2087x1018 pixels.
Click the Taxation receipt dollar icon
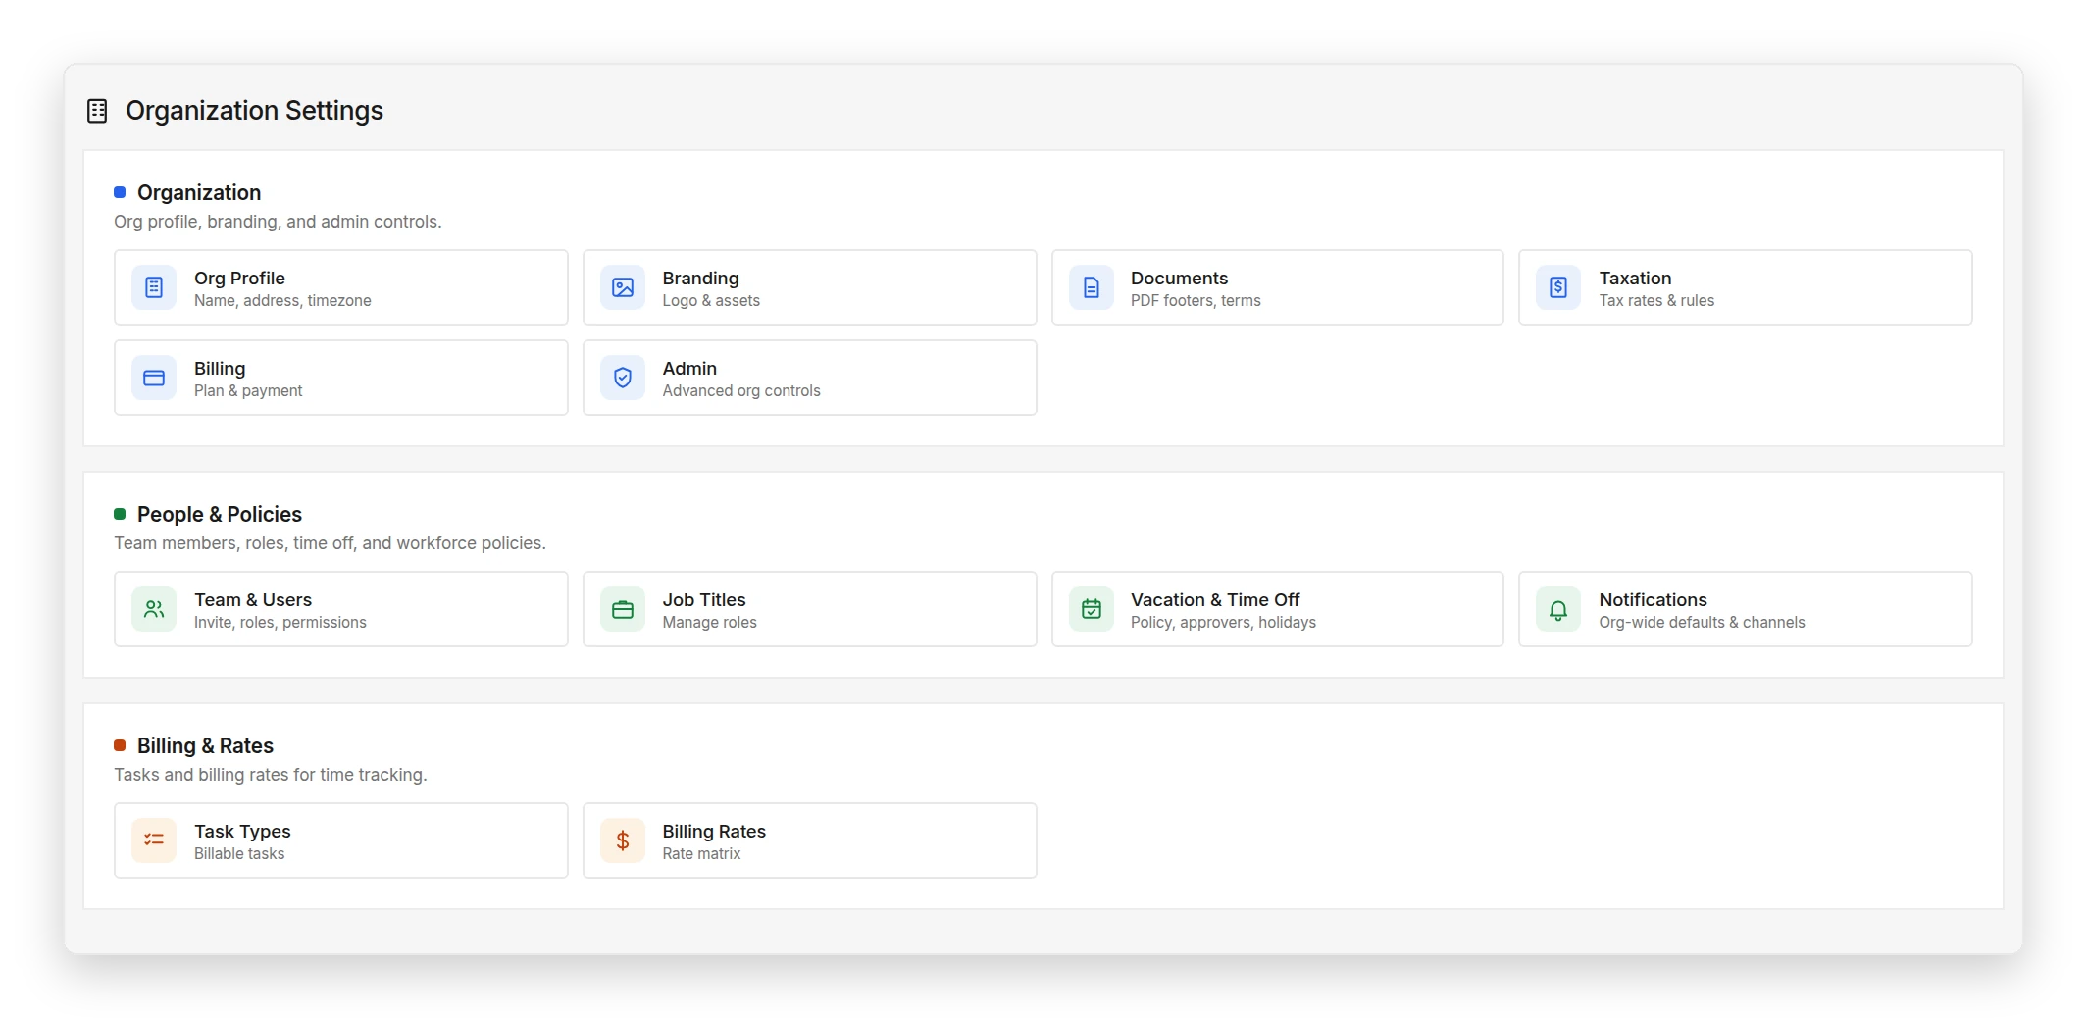1558,287
